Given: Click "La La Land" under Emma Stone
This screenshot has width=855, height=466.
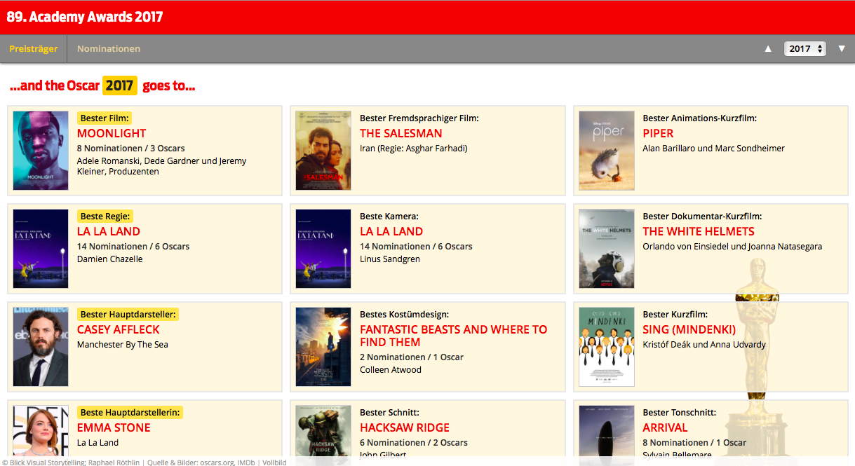Looking at the screenshot, I should (x=98, y=443).
